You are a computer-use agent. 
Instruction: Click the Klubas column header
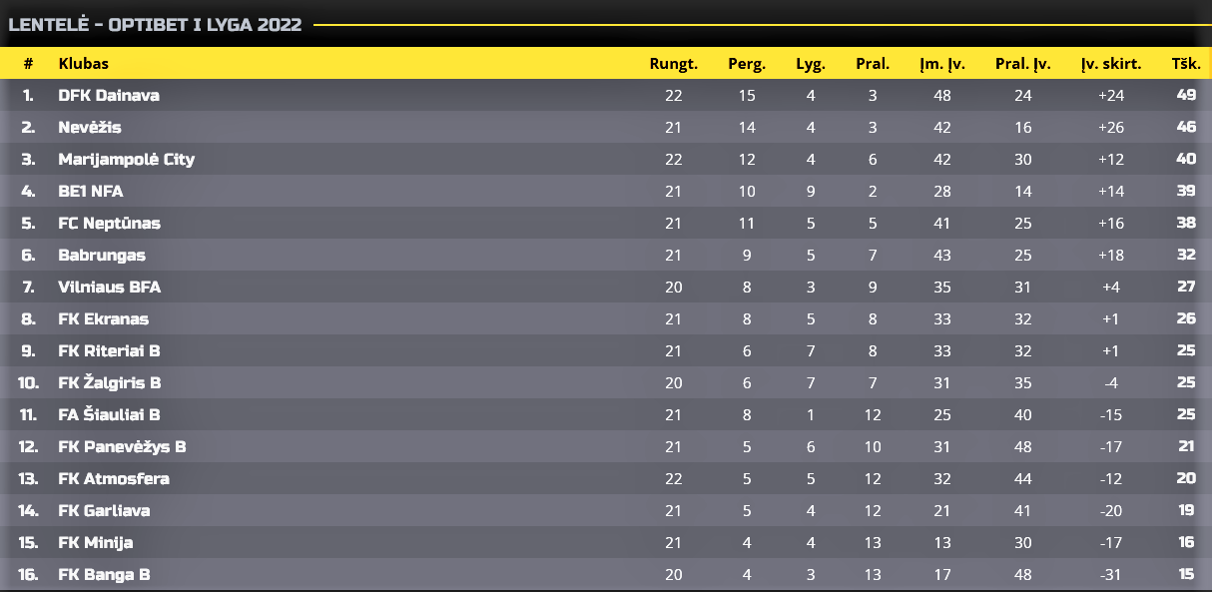tap(84, 64)
